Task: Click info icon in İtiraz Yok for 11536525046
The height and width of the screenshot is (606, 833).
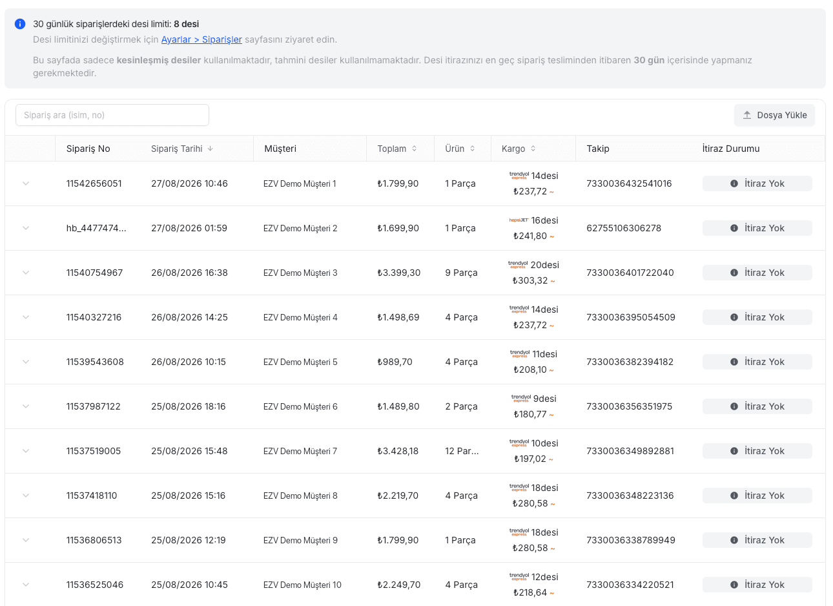Action: tap(734, 585)
